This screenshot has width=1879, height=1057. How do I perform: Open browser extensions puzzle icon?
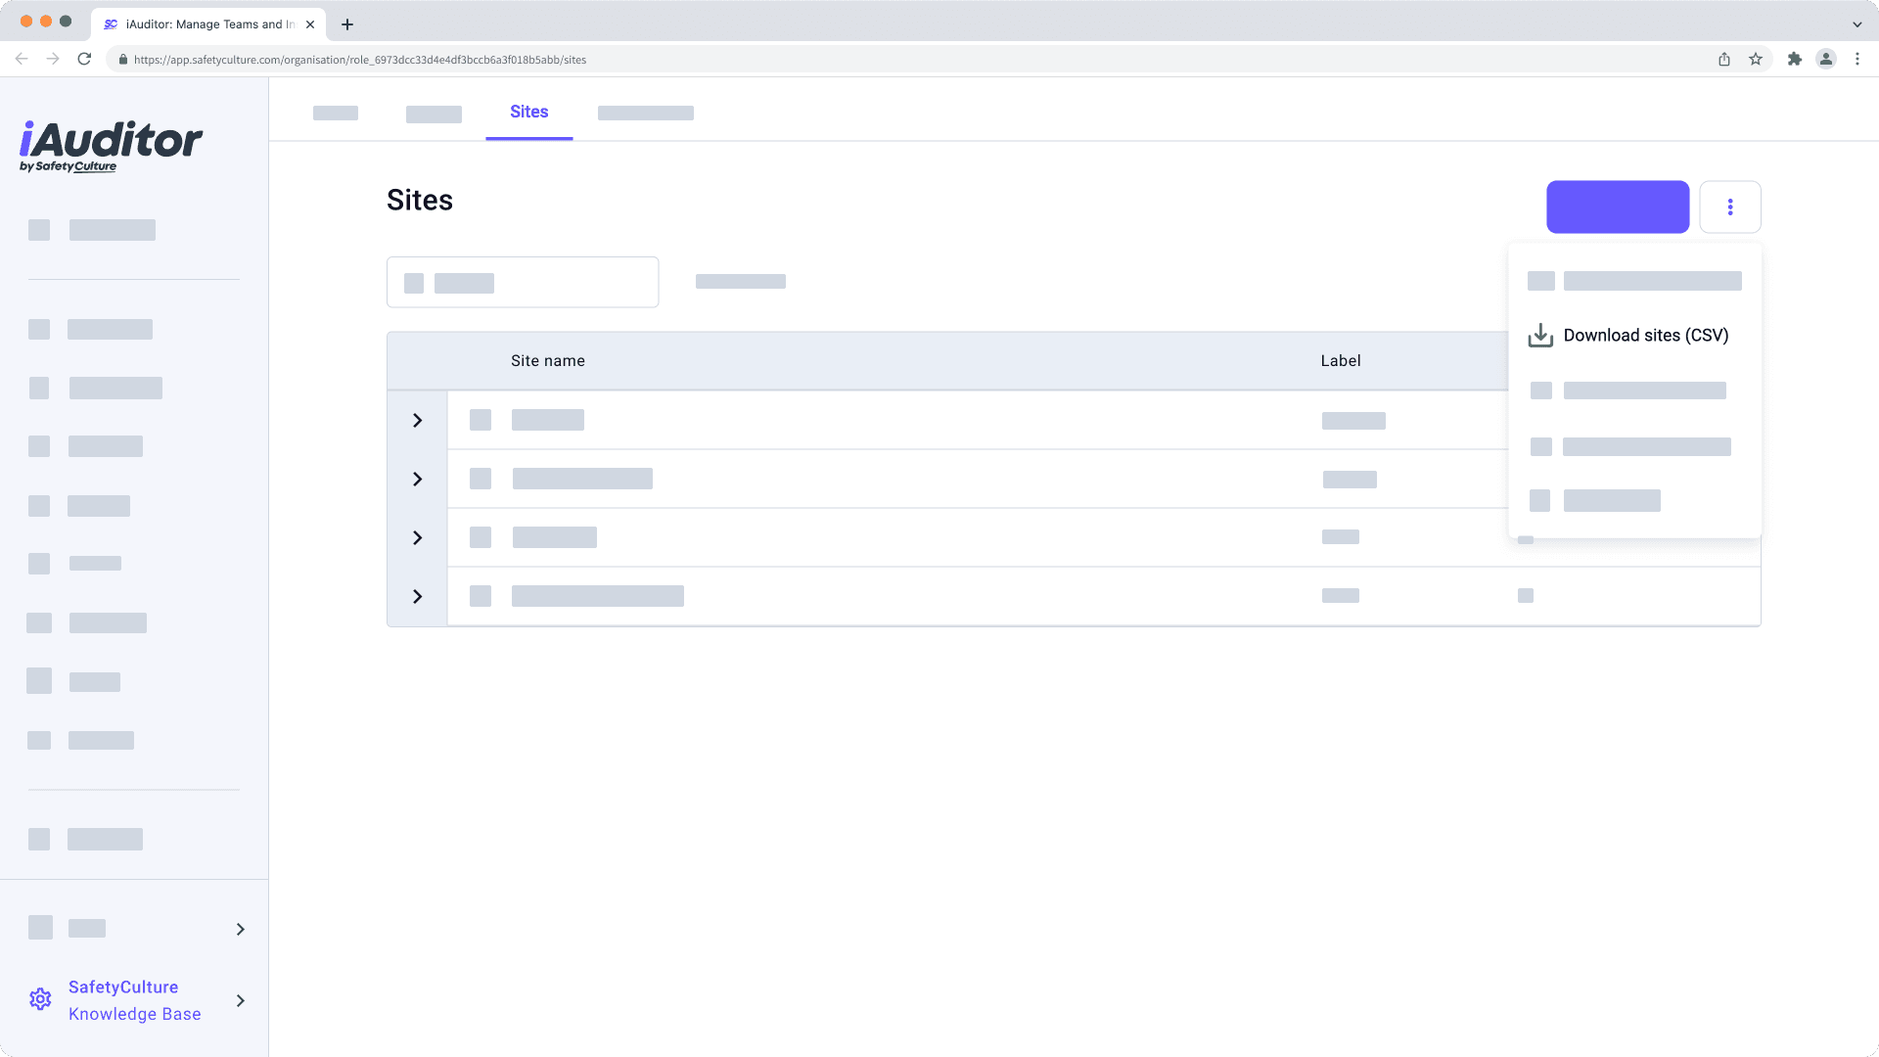(1794, 59)
